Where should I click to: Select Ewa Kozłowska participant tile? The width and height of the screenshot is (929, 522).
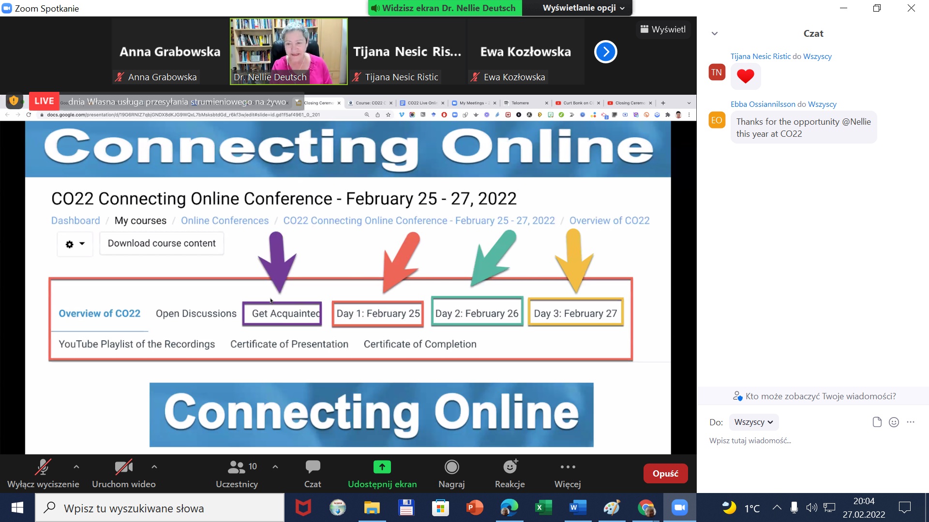click(x=525, y=52)
